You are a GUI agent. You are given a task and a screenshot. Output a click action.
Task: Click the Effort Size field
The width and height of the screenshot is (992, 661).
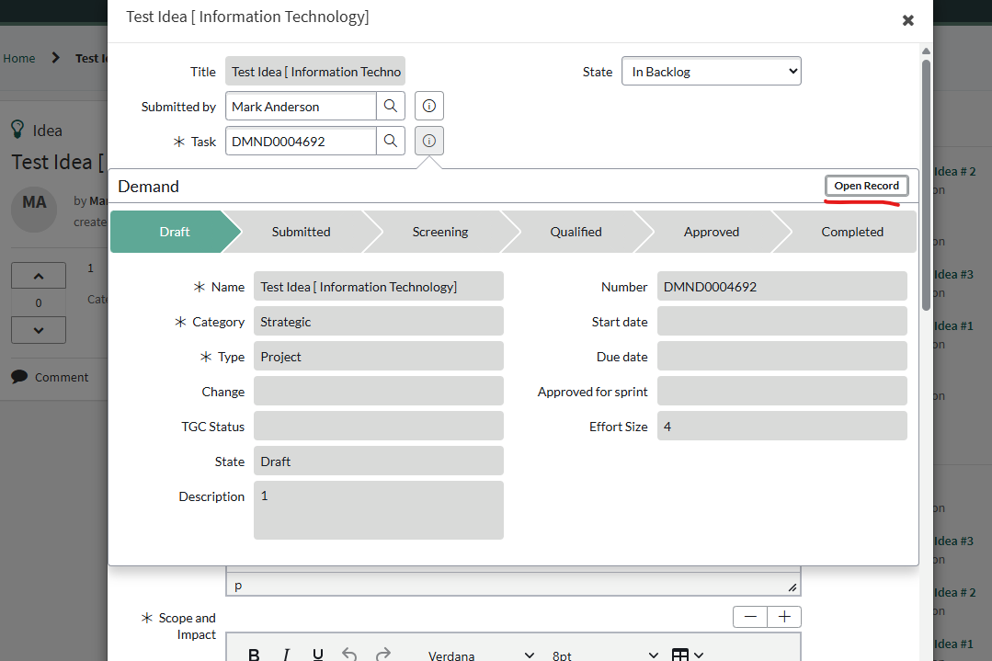[x=782, y=426]
